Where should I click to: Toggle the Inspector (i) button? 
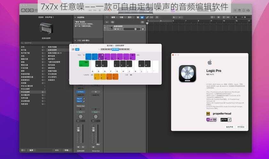point(27,10)
